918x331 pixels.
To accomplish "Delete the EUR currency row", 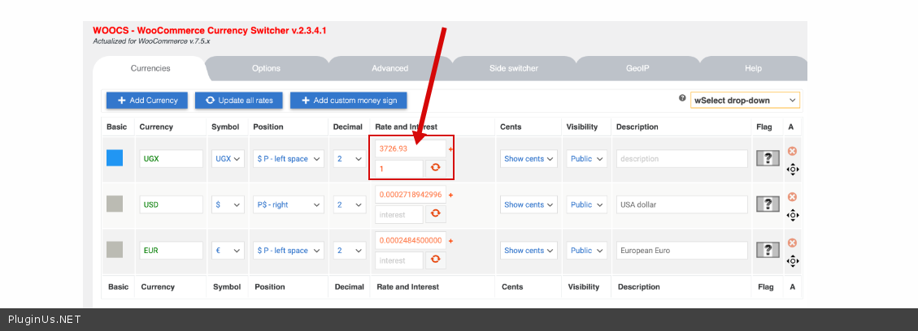I will 792,243.
